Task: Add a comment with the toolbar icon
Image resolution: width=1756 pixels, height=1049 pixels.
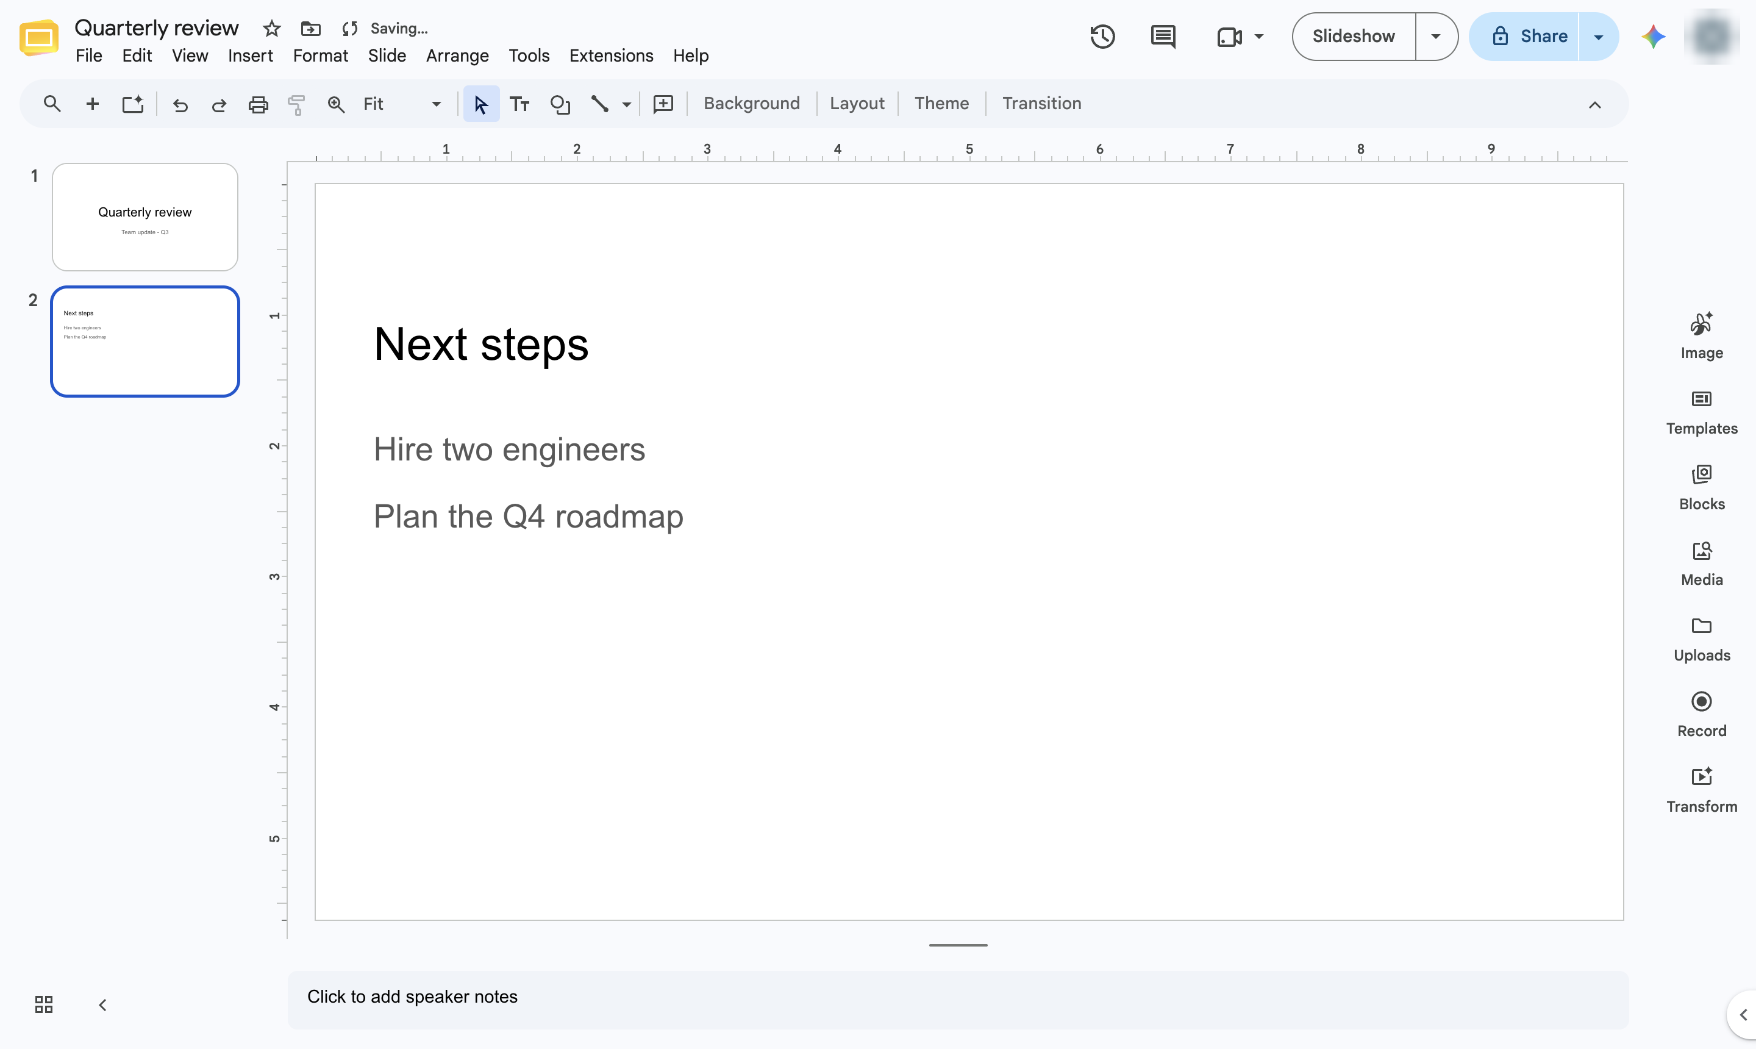Action: tap(663, 104)
